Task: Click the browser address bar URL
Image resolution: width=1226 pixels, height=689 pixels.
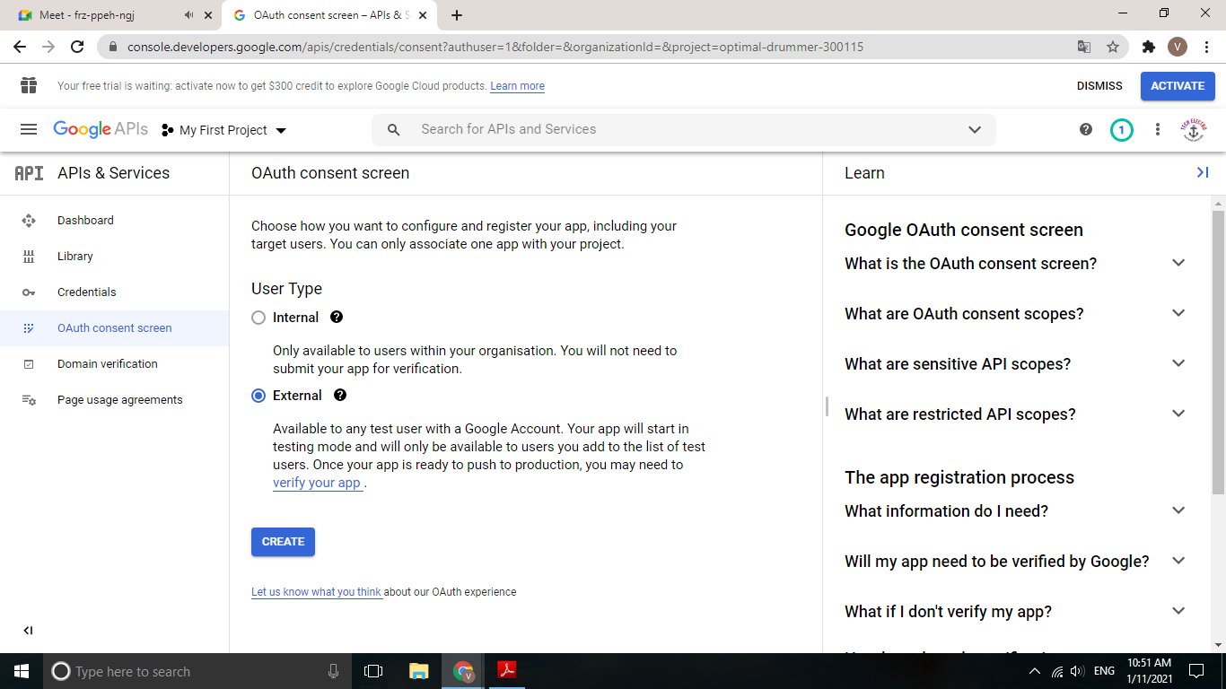Action: point(495,47)
